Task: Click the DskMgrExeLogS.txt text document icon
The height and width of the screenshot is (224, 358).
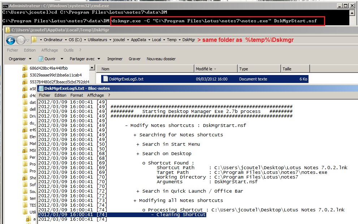Action: pos(105,79)
